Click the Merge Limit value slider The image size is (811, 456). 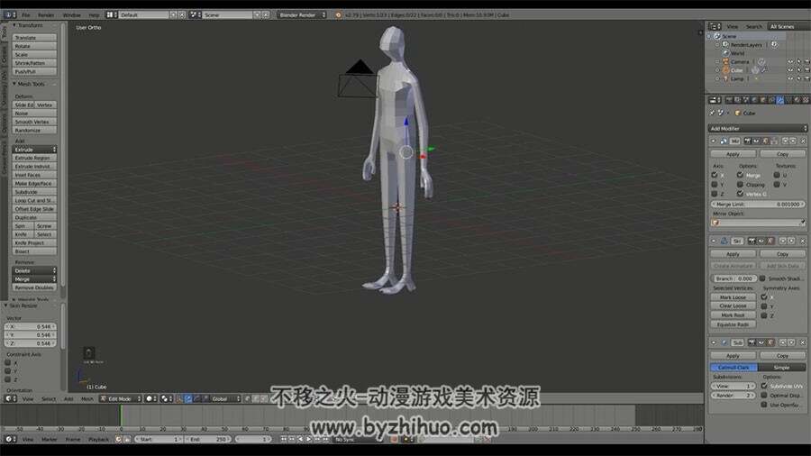point(758,205)
